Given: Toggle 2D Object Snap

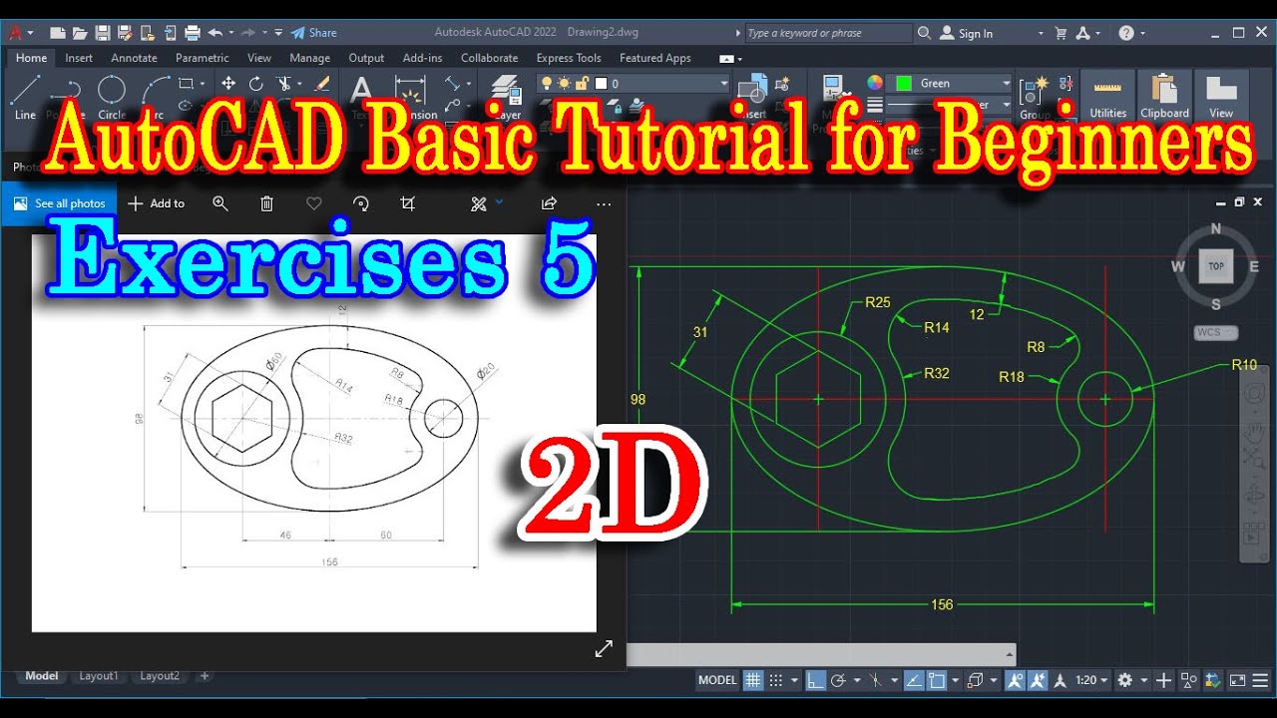Looking at the screenshot, I should tap(936, 680).
